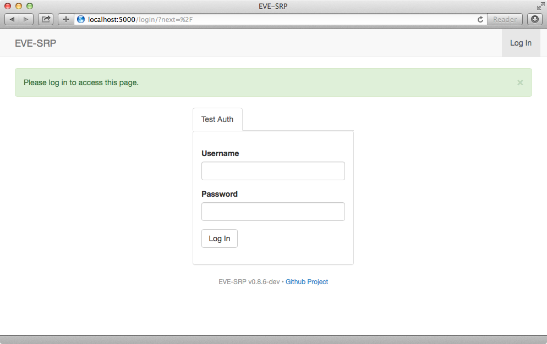547x344 pixels.
Task: Enter full screen with the expand arrows icon
Action: click(540, 6)
